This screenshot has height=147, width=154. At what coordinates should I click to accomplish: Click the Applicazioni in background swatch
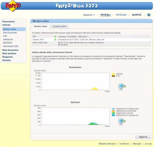click(x=113, y=115)
